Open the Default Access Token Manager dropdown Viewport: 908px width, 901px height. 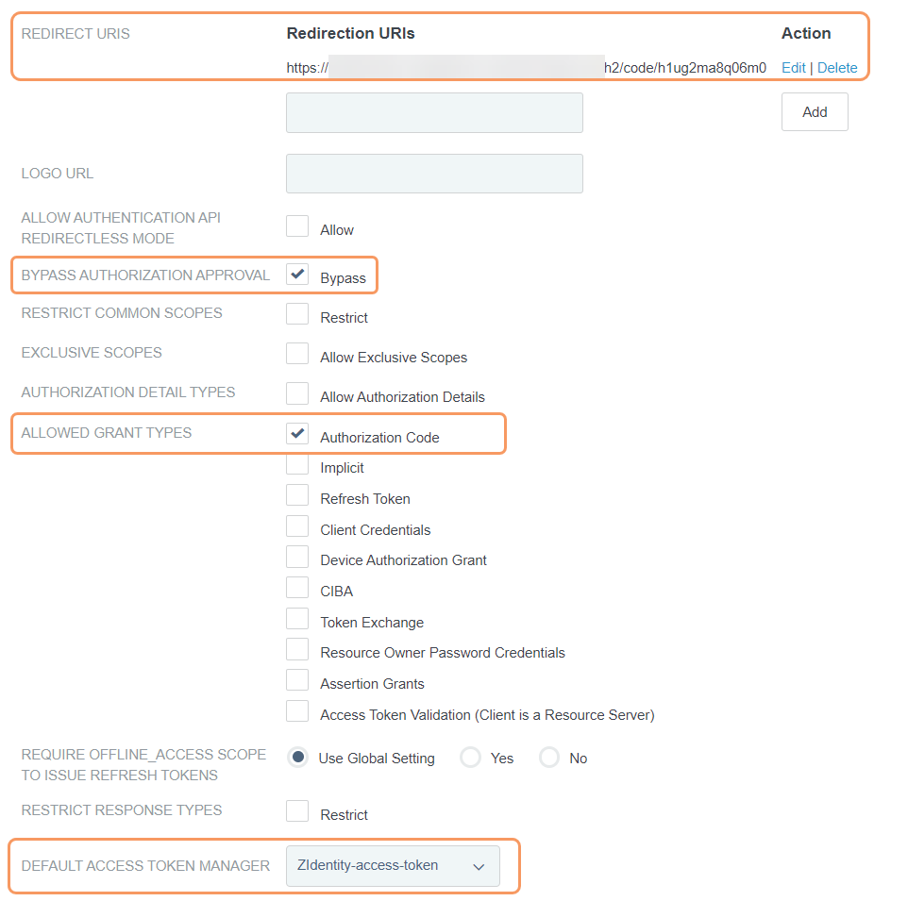(393, 865)
